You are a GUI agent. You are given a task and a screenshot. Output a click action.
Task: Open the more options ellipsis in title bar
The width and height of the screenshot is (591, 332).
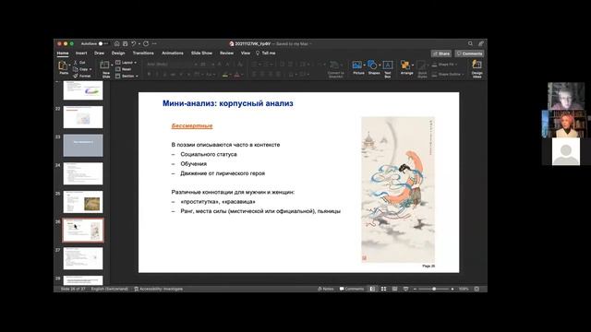[154, 43]
